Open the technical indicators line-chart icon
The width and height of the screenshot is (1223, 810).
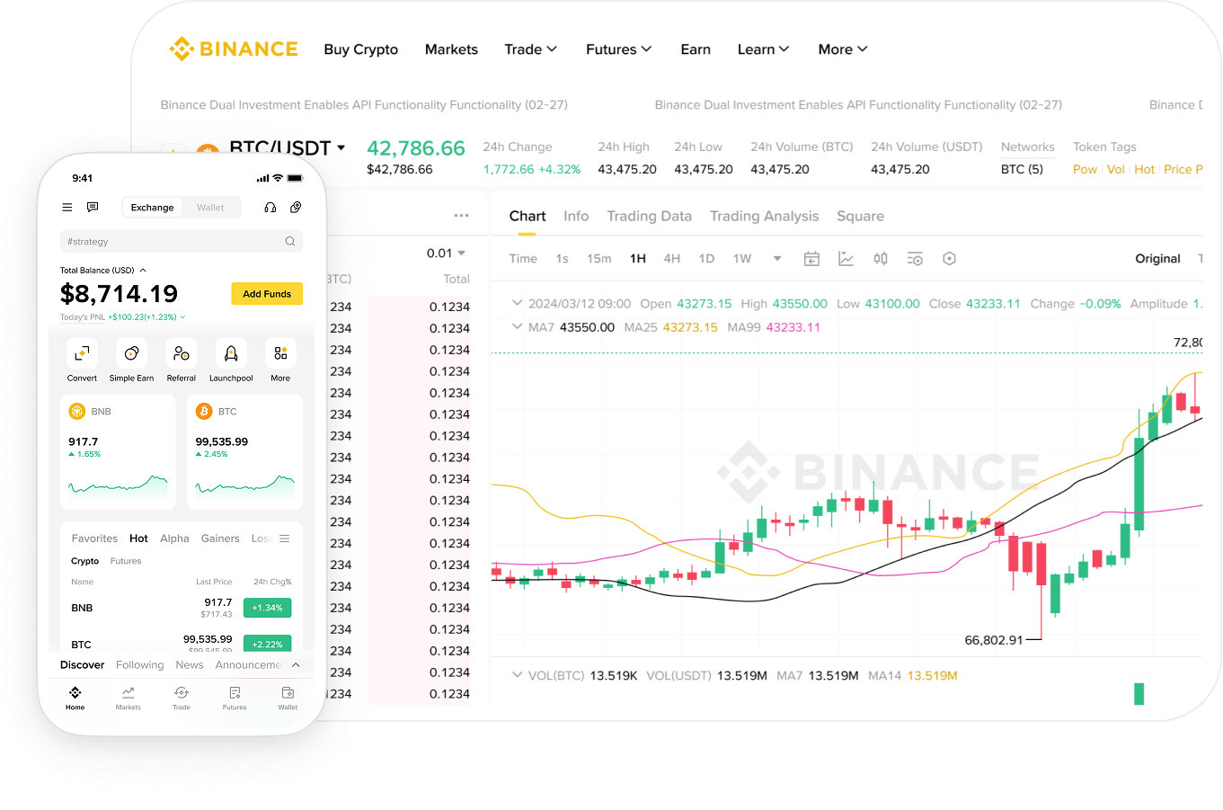(x=846, y=259)
